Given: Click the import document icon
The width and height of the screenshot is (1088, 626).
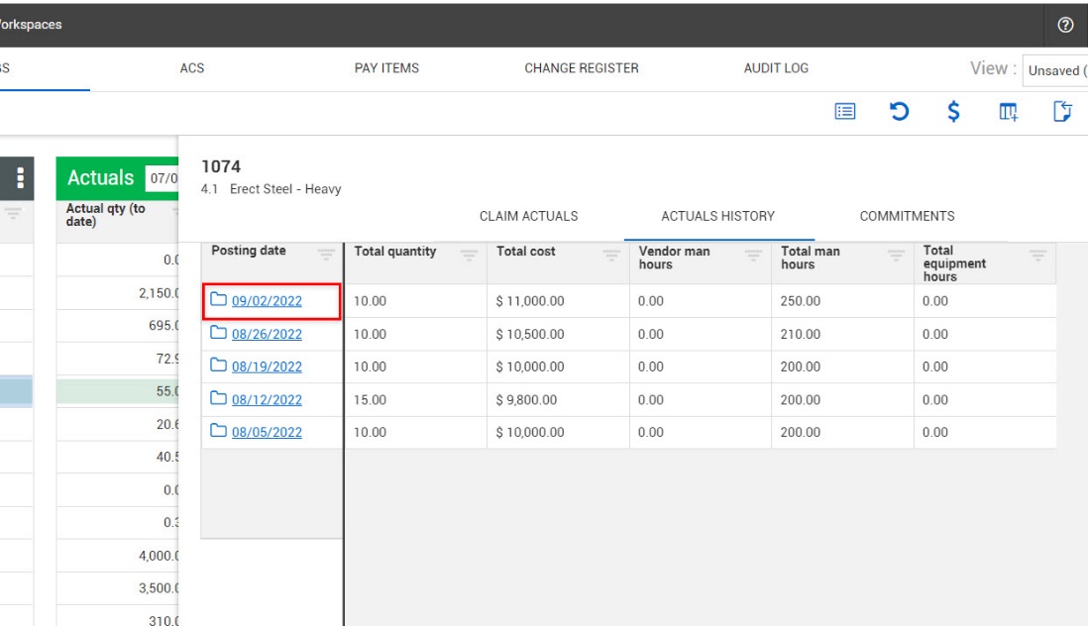Looking at the screenshot, I should click(x=1062, y=112).
